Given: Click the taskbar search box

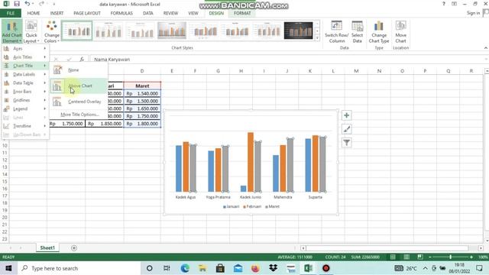Looking at the screenshot, I should [79, 268].
